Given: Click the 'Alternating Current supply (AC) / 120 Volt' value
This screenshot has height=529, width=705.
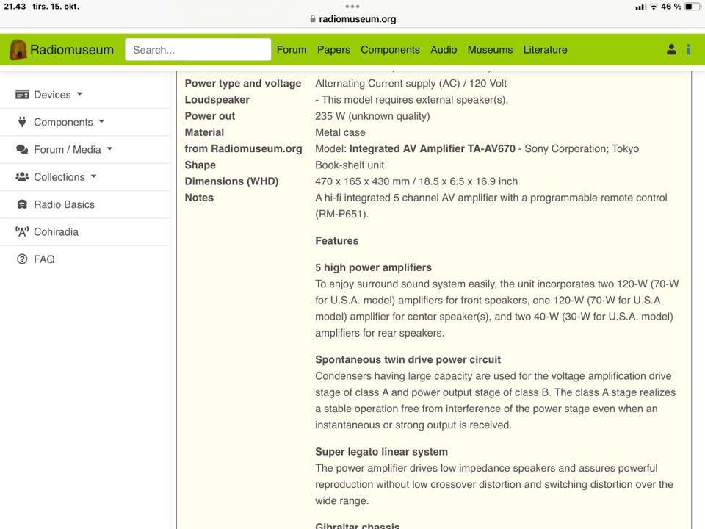Looking at the screenshot, I should [x=411, y=83].
